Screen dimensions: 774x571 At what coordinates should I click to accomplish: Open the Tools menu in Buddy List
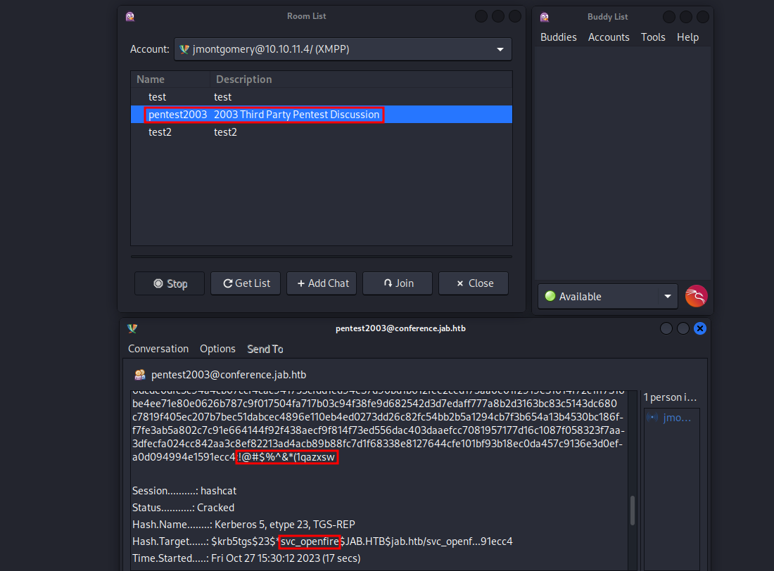click(x=652, y=37)
